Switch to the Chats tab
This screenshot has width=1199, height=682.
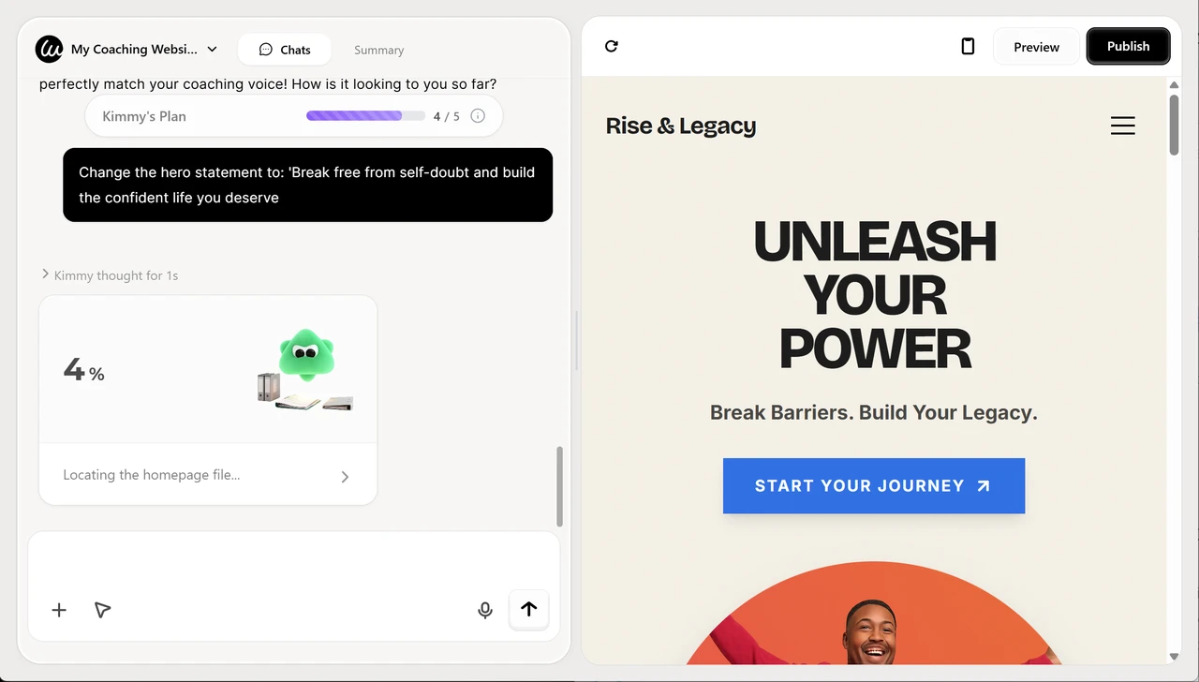tap(285, 50)
